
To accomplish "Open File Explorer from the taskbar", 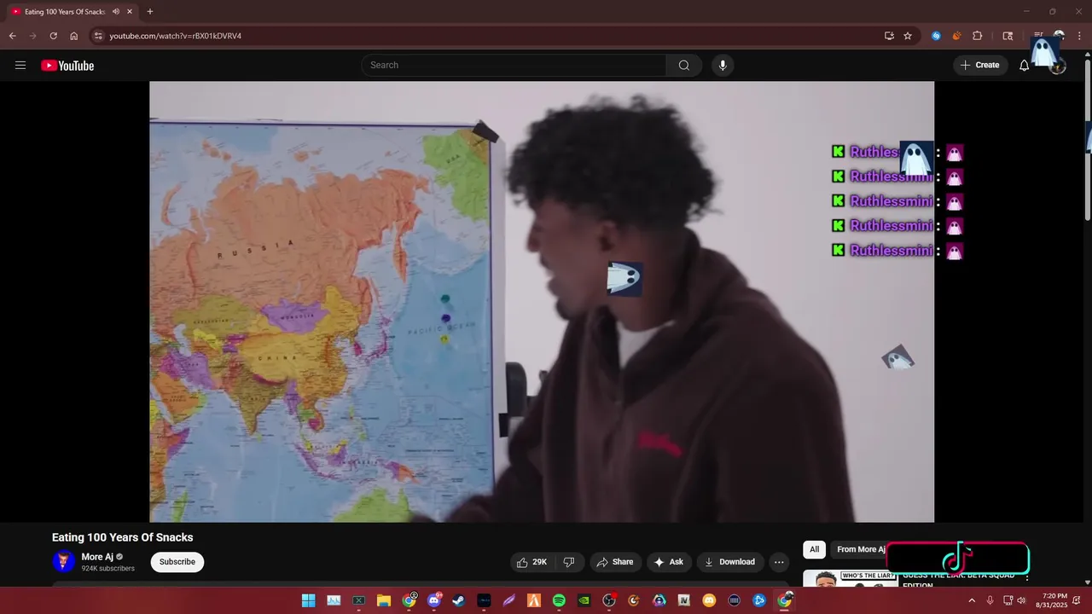I will click(x=384, y=600).
